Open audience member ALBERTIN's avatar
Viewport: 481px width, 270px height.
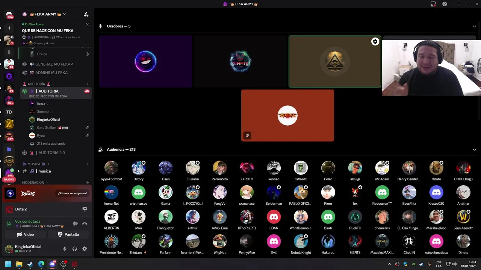click(x=111, y=217)
